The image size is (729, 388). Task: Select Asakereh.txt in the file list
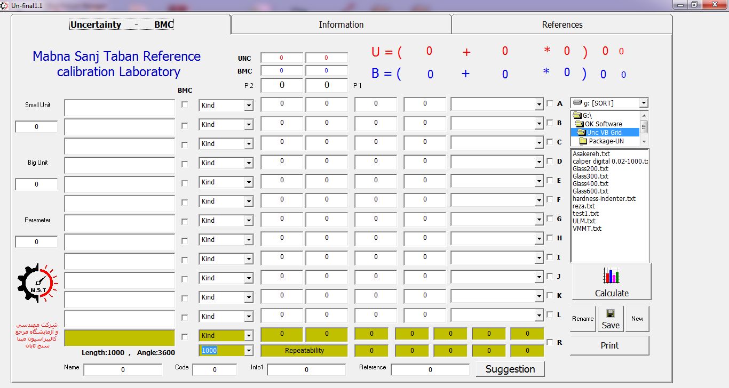(591, 154)
